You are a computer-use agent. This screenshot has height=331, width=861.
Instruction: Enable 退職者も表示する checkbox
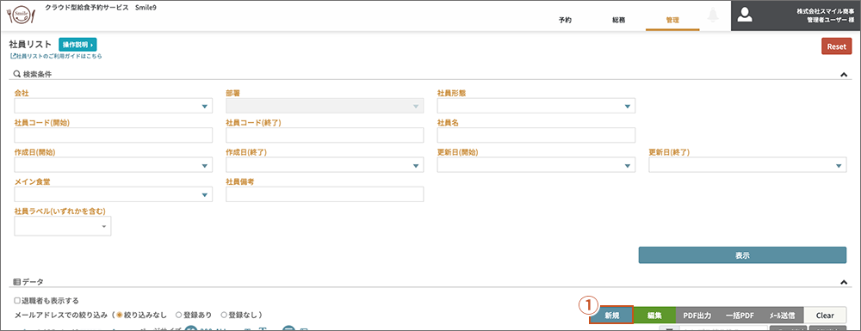click(x=17, y=301)
